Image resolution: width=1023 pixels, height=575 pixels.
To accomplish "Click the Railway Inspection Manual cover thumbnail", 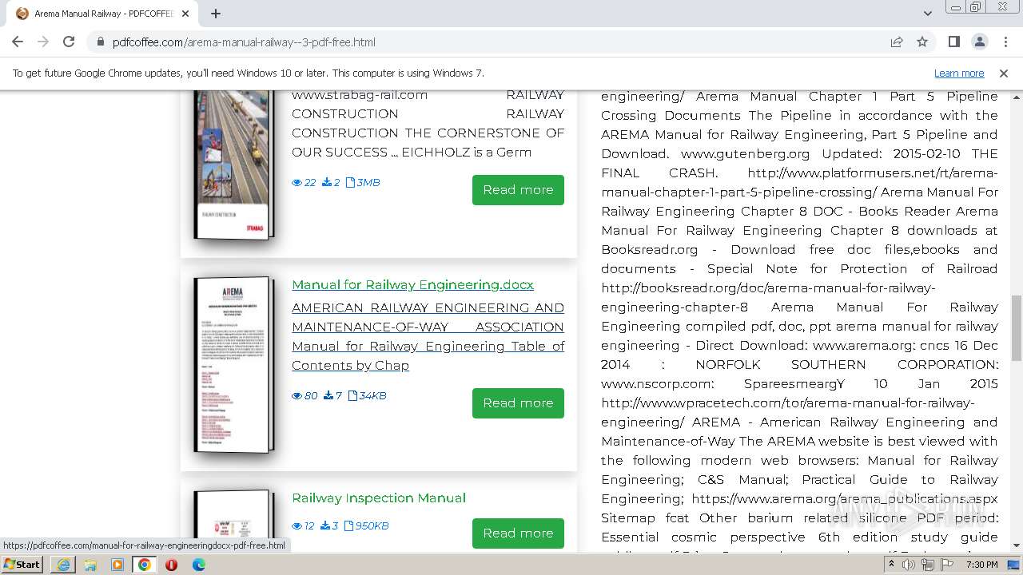I will coord(234,520).
